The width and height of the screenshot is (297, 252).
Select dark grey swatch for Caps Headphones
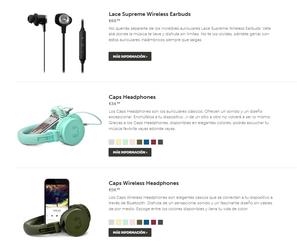click(160, 142)
